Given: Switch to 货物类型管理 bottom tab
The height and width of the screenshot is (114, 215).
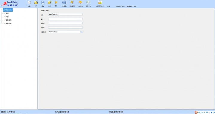Looking at the screenshot, I should coord(62,112).
